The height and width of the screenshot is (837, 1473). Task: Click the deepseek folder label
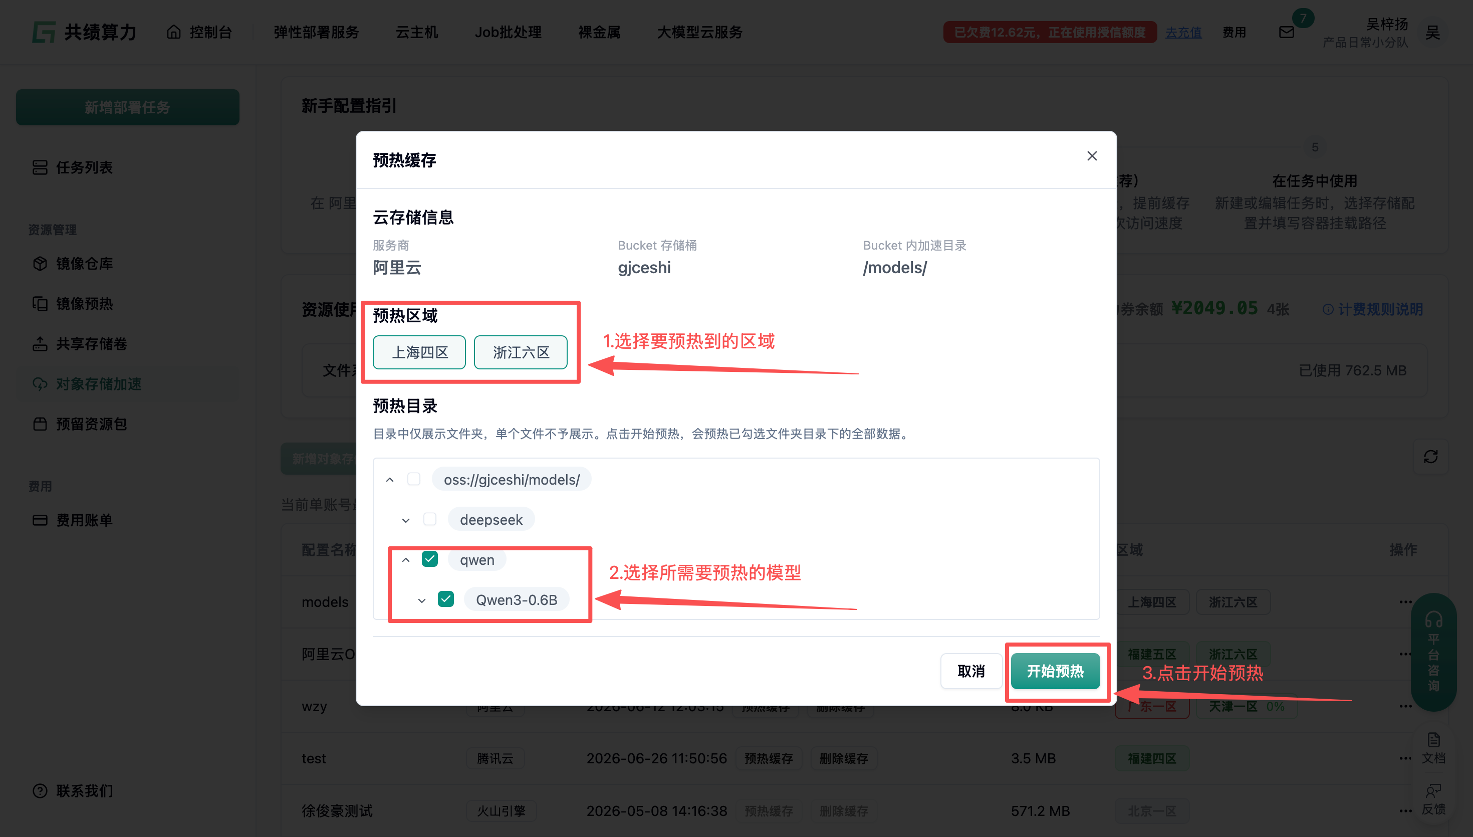click(491, 519)
